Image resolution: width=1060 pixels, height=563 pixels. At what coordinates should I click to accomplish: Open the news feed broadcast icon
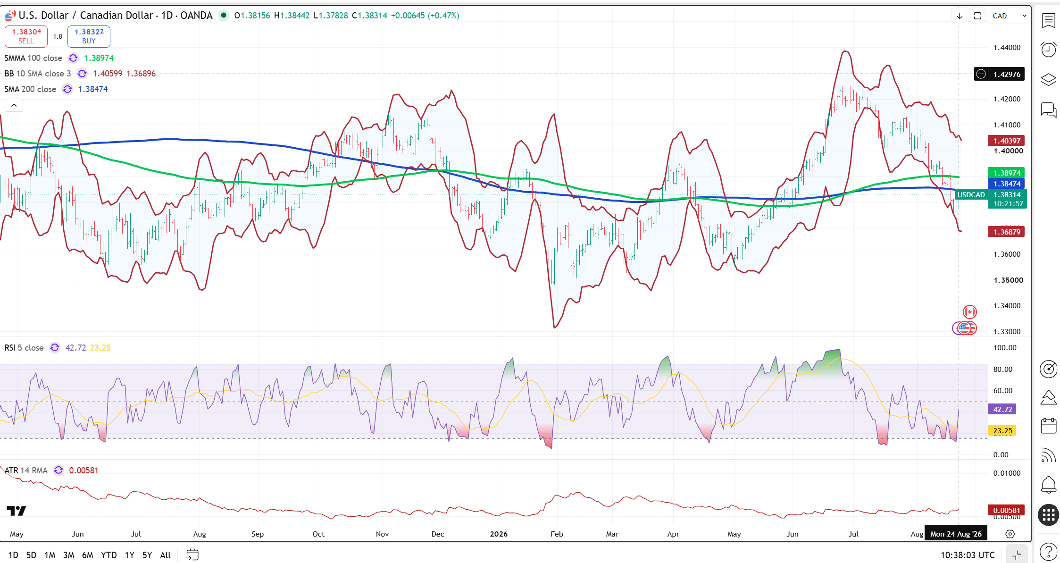pos(1048,455)
